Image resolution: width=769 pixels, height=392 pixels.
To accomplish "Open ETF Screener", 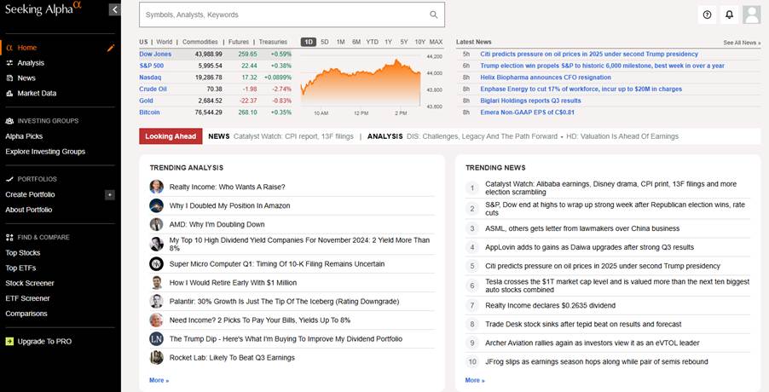I will pos(27,298).
